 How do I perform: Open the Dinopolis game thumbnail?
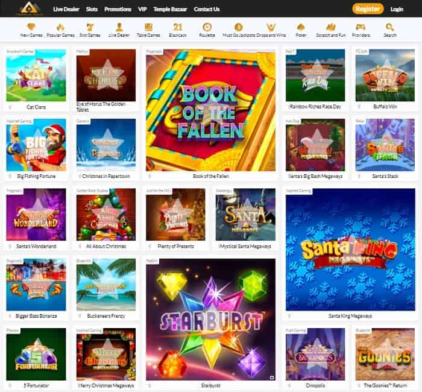pyautogui.click(x=315, y=354)
